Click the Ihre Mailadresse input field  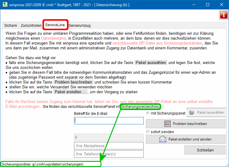[x=109, y=146]
